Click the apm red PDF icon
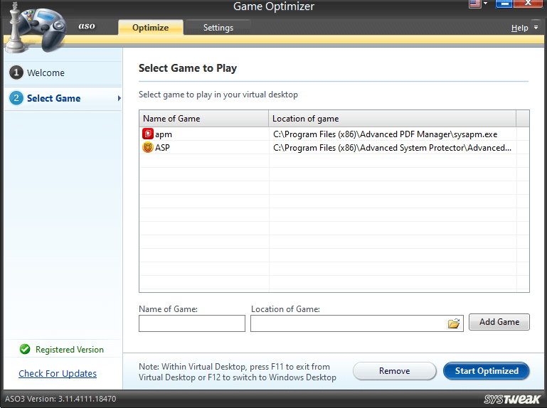 [147, 134]
